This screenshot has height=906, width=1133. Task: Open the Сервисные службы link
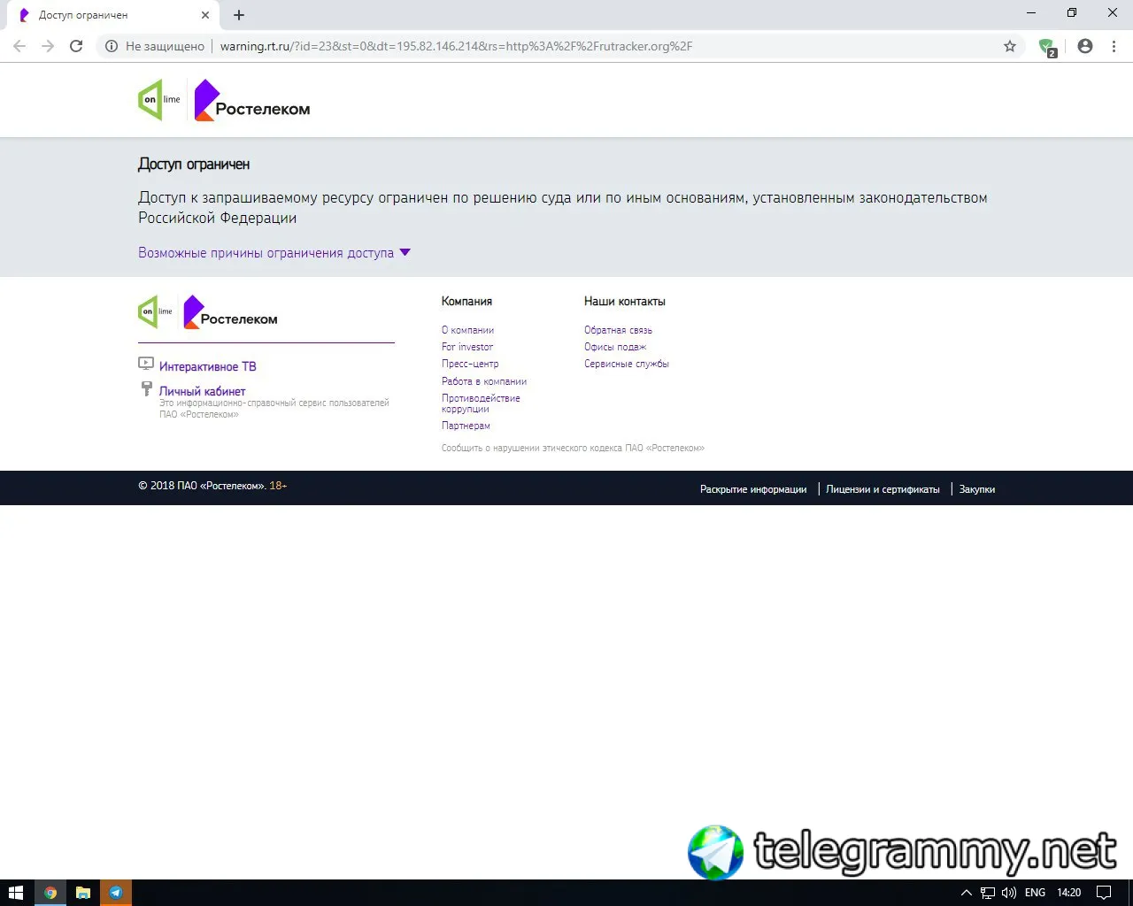coord(627,364)
